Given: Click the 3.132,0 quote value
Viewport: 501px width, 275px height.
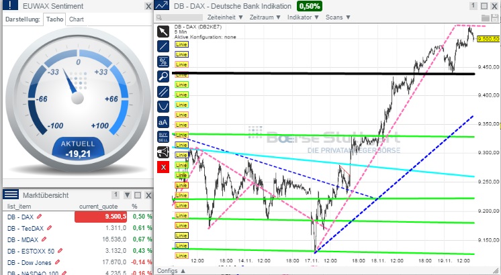Looking at the screenshot, I should (116, 251).
